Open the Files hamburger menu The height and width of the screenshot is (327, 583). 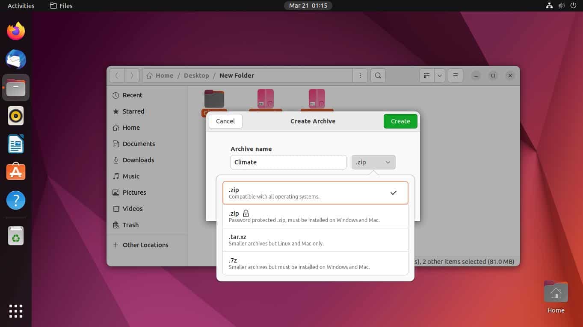tap(456, 76)
